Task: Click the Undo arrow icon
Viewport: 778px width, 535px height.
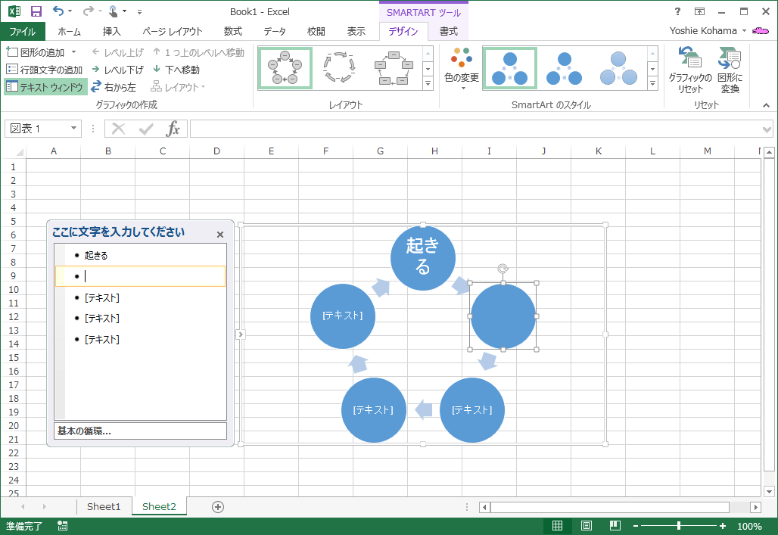Action: coord(58,11)
